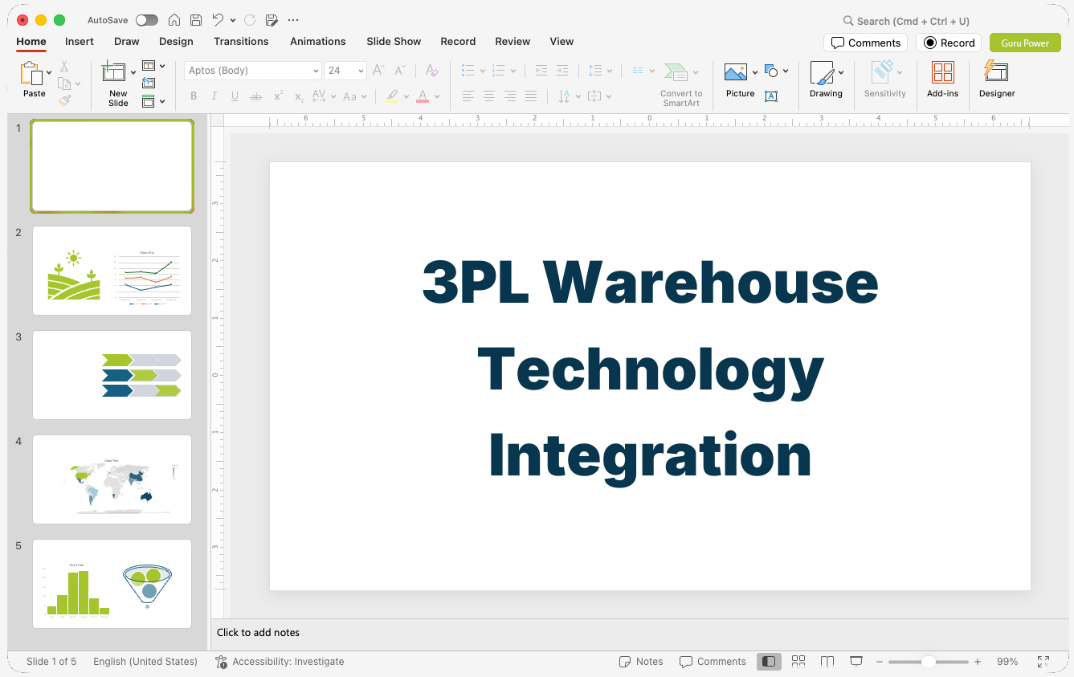Toggle Center text alignment
1074x677 pixels.
click(489, 96)
